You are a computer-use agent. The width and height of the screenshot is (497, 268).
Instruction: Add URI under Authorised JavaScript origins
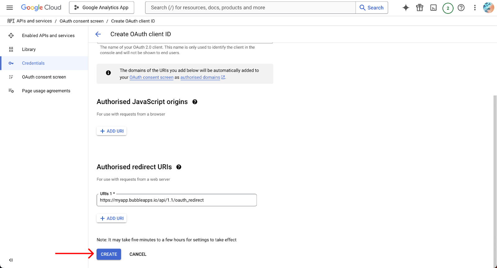(112, 131)
